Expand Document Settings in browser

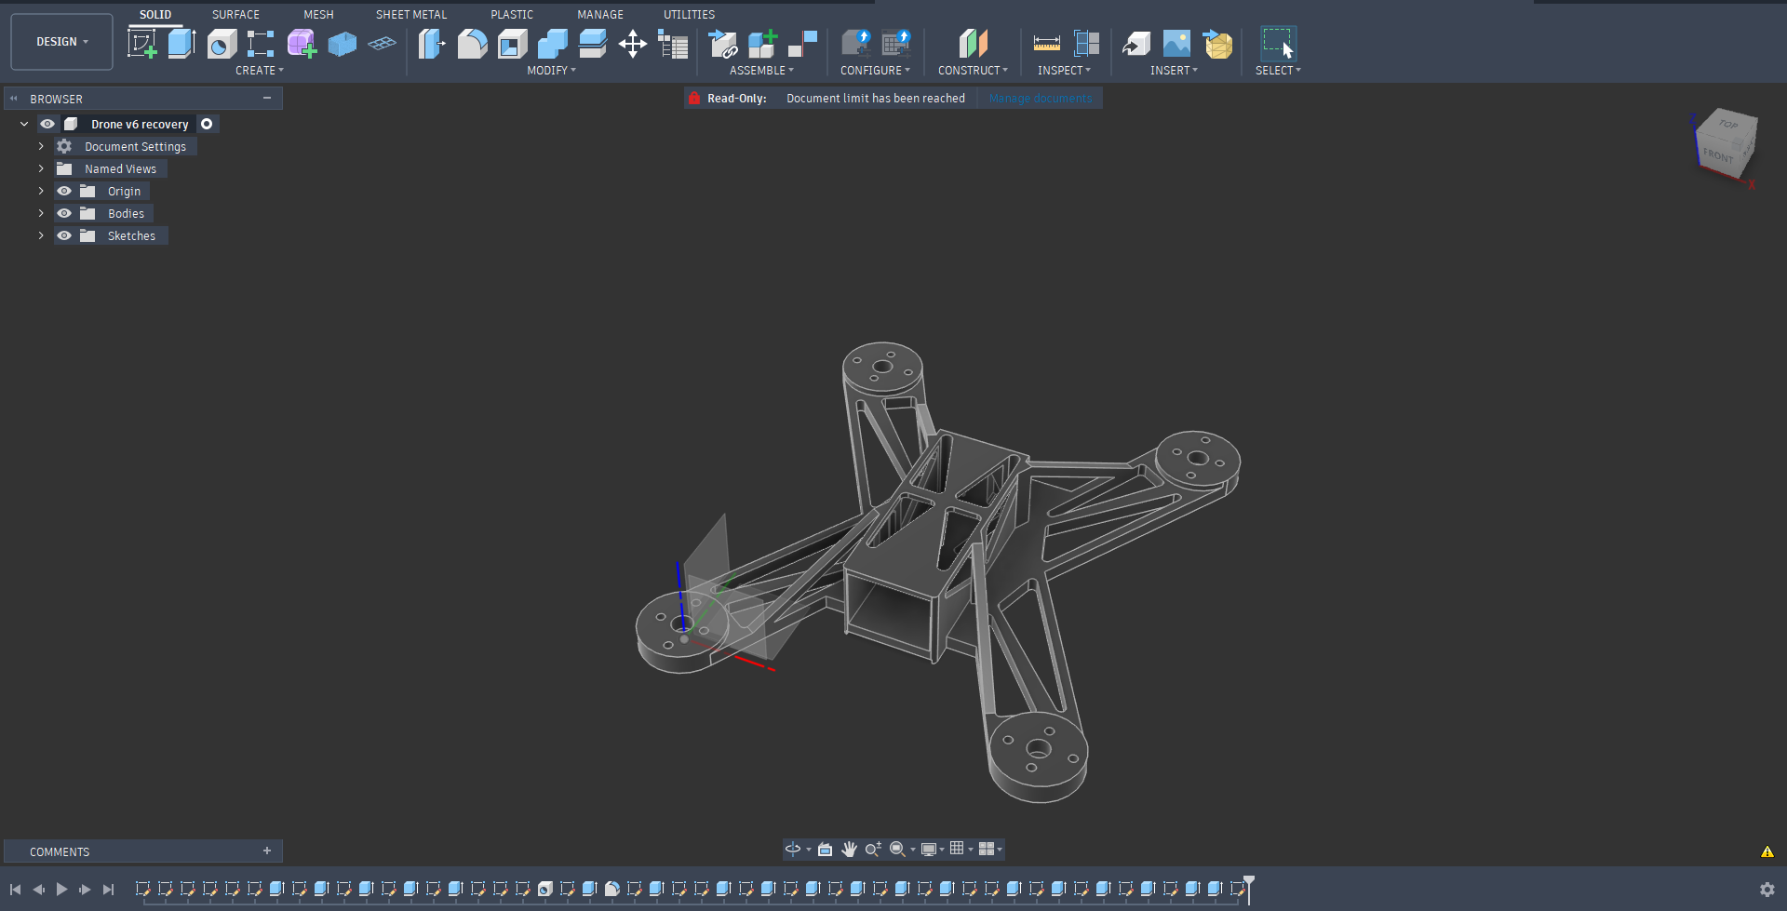[x=41, y=146]
